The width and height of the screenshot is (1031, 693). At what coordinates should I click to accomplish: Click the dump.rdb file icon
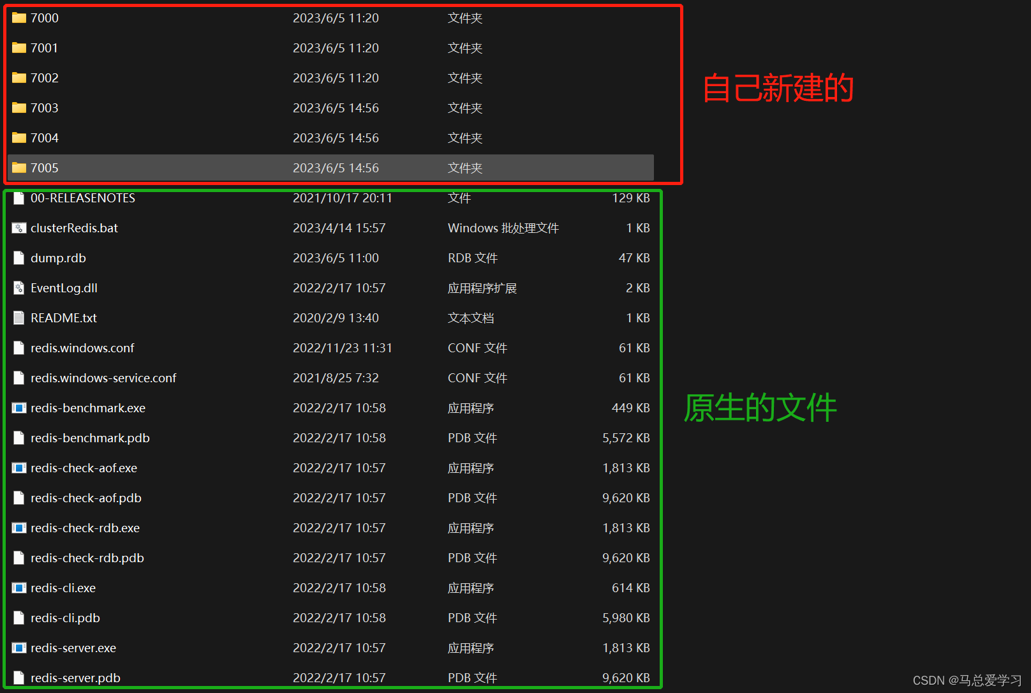19,258
